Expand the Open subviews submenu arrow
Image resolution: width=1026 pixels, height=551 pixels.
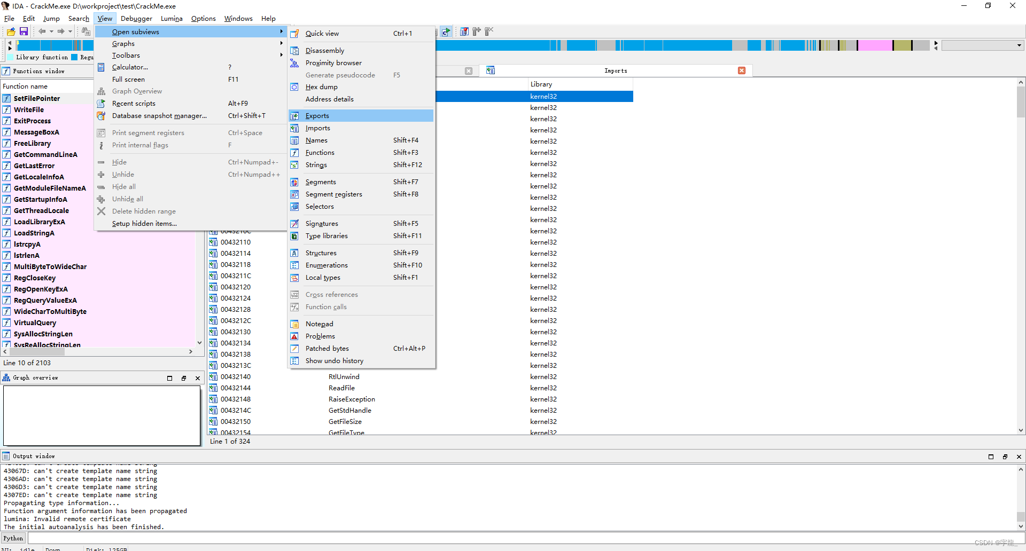281,32
